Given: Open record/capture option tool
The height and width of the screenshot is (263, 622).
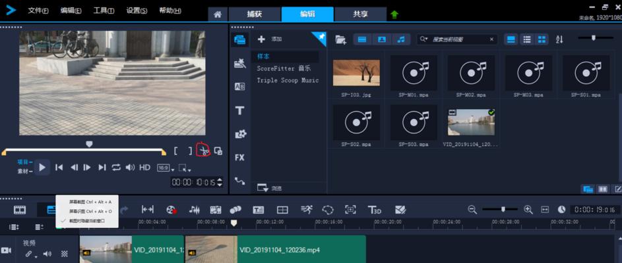Looking at the screenshot, I should [x=171, y=210].
